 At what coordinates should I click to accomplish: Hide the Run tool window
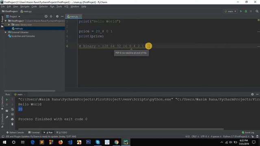pyautogui.click(x=257, y=94)
